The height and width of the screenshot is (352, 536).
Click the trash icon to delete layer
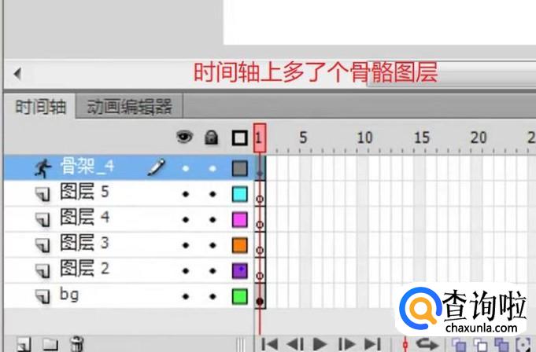[77, 344]
